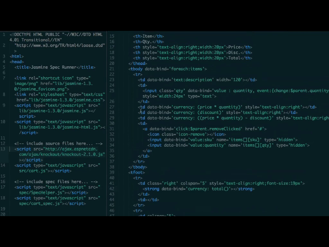Viewport: 329px width, 247px height.
Task: Click "currency: (price * quantity)" binding on line 27
Action: pyautogui.click(x=207, y=107)
